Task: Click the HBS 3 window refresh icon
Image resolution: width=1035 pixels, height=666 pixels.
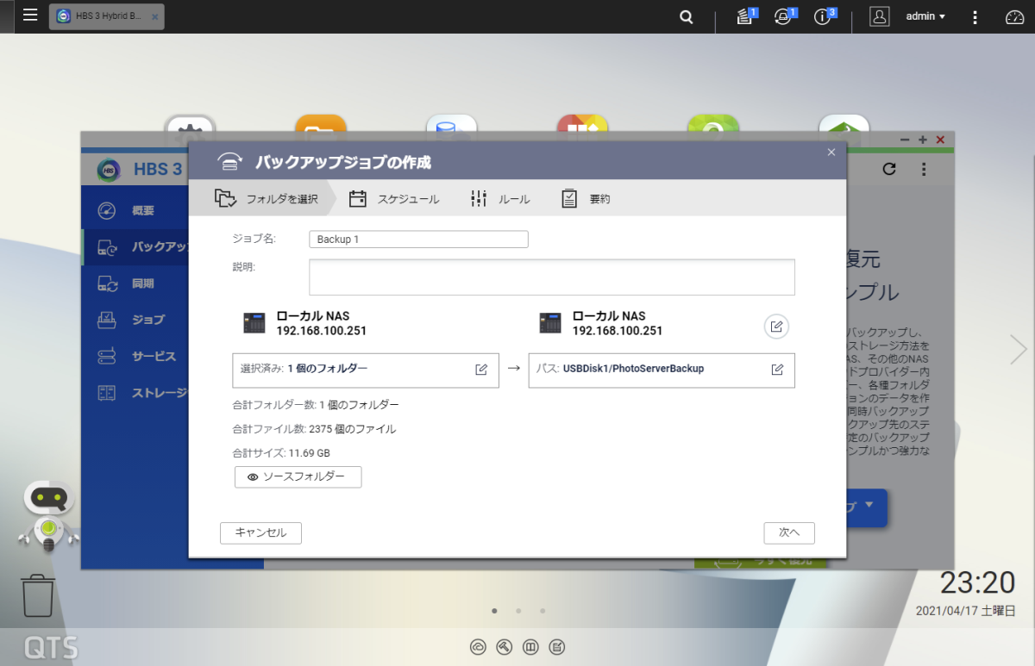Action: point(889,169)
